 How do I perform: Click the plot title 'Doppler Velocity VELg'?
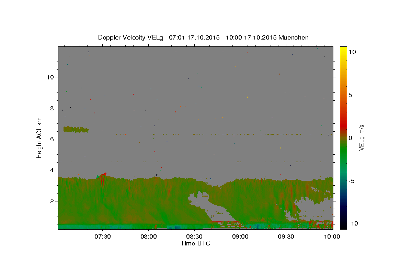(131, 37)
